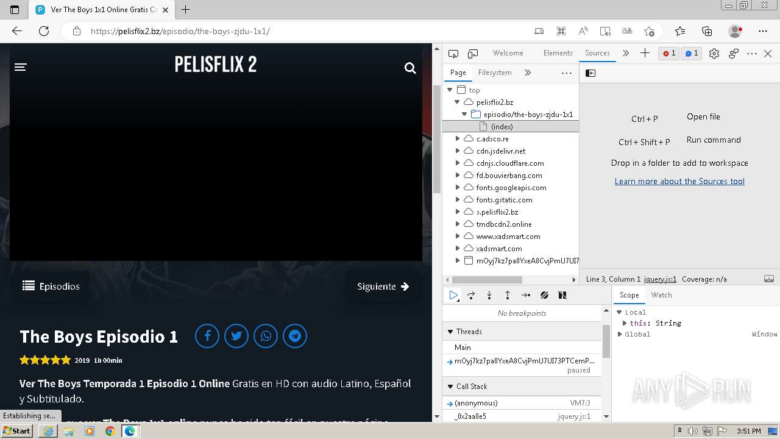Go to Siguiente episode
This screenshot has width=780, height=439.
point(383,286)
